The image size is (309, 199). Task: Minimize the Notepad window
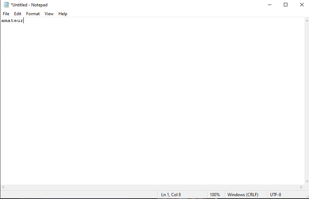(269, 5)
